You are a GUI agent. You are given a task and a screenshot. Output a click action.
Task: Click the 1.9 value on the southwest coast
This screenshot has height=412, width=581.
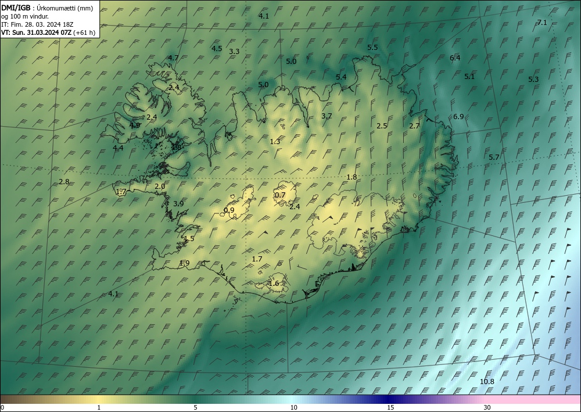184,263
